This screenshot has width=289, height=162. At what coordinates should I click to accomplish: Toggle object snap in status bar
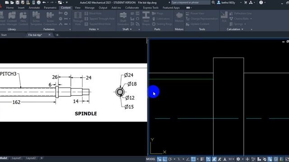193,159
